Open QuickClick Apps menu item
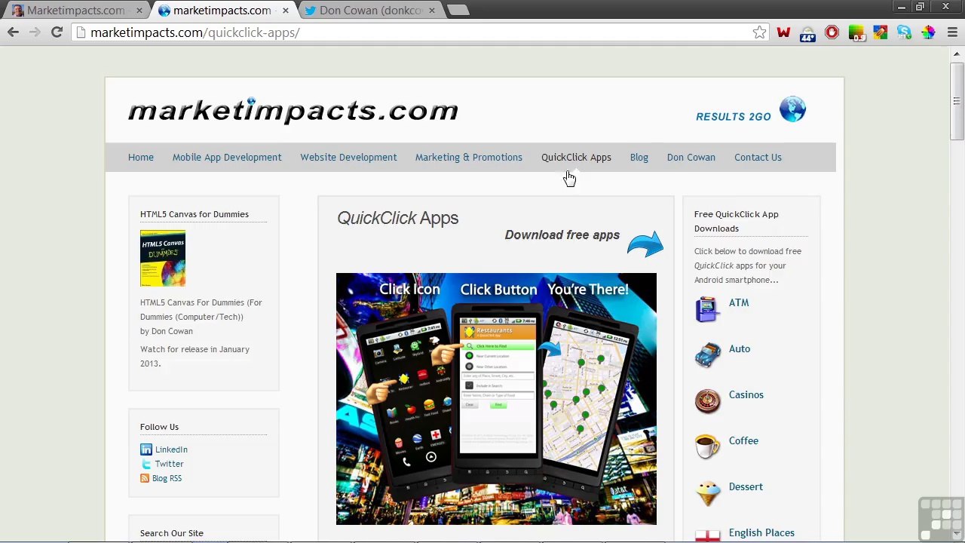This screenshot has width=965, height=543. [x=576, y=157]
